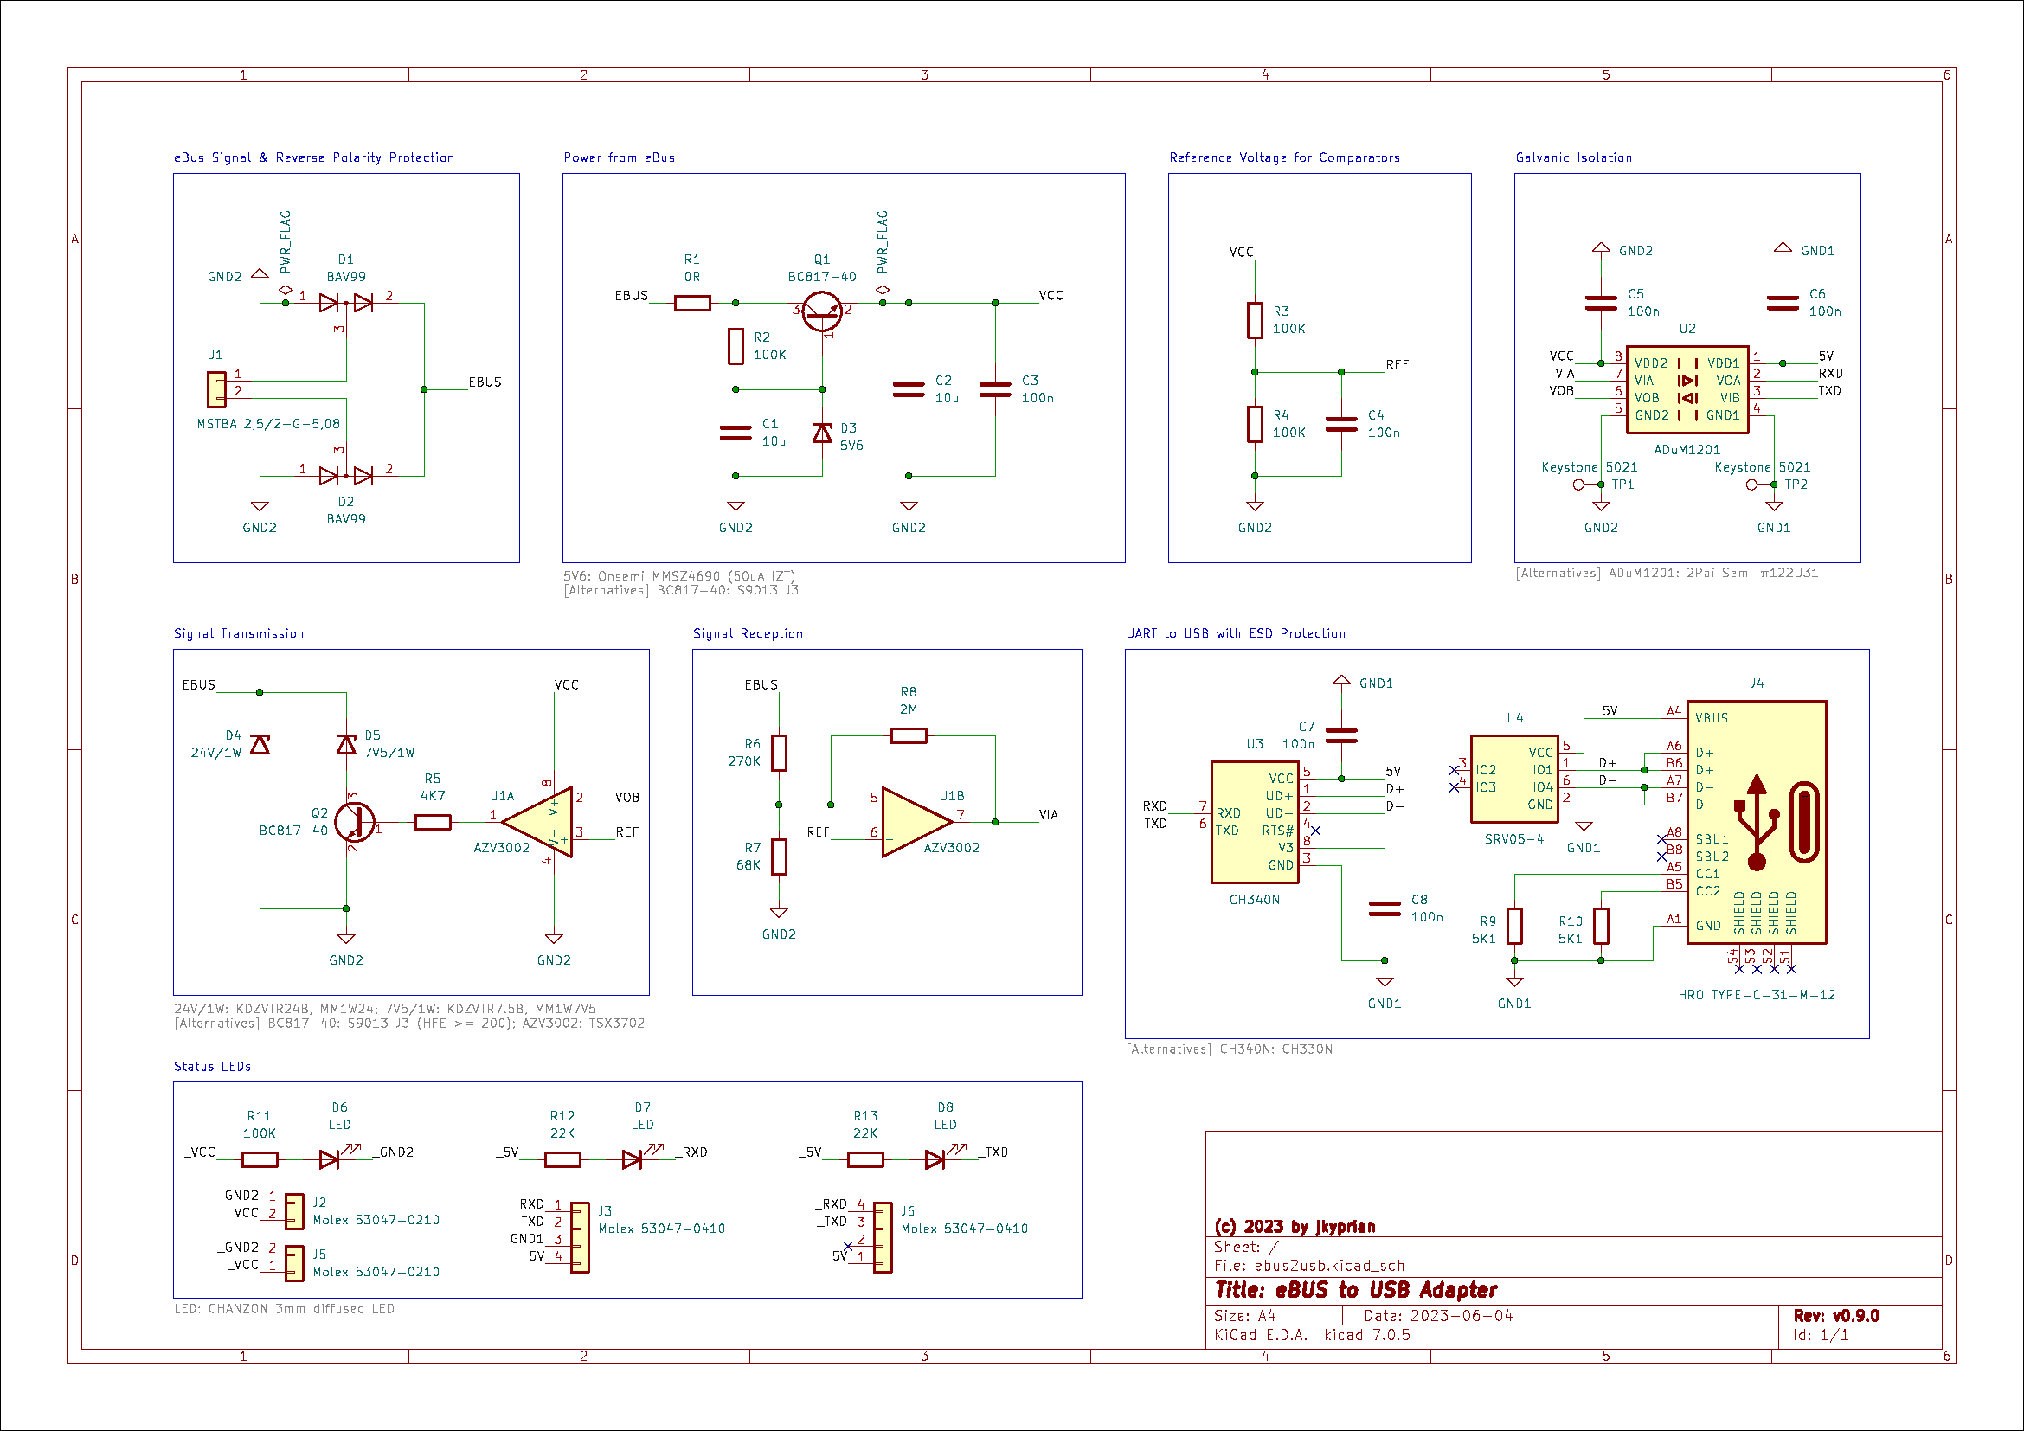
Task: Click "eBus Signal & Reverse Polarity Protection" title
Action: tap(314, 157)
